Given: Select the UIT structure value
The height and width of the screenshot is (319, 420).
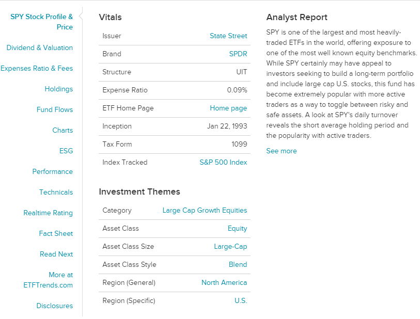Looking at the screenshot, I should pyautogui.click(x=242, y=72).
